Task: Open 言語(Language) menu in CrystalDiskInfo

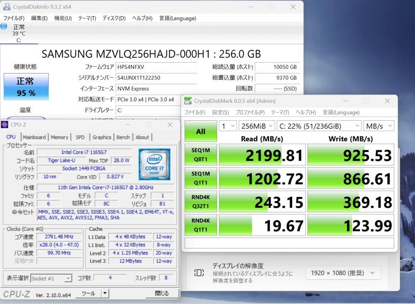Action: (178, 18)
